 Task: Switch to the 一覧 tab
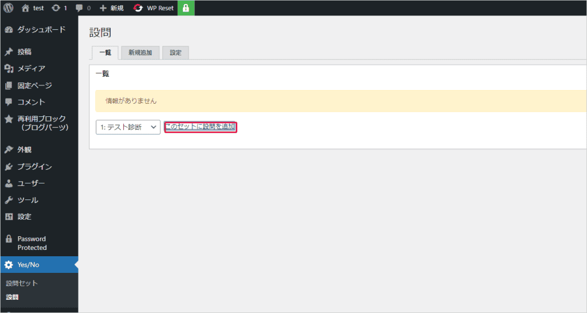[x=105, y=53]
